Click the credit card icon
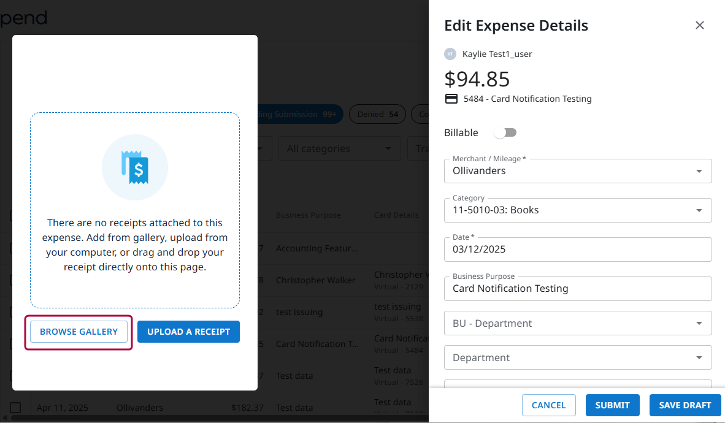725x423 pixels. point(451,99)
